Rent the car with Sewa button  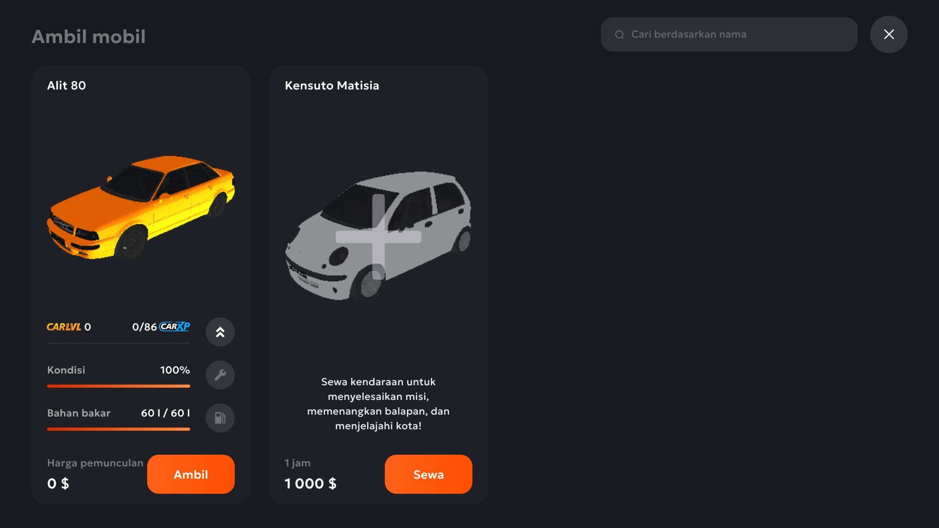(428, 474)
